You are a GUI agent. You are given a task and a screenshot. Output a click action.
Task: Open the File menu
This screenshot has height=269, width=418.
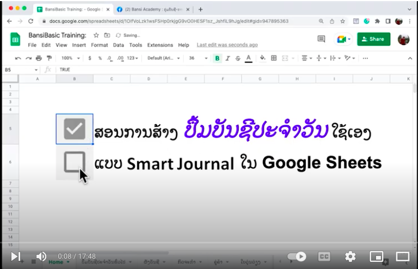point(32,45)
